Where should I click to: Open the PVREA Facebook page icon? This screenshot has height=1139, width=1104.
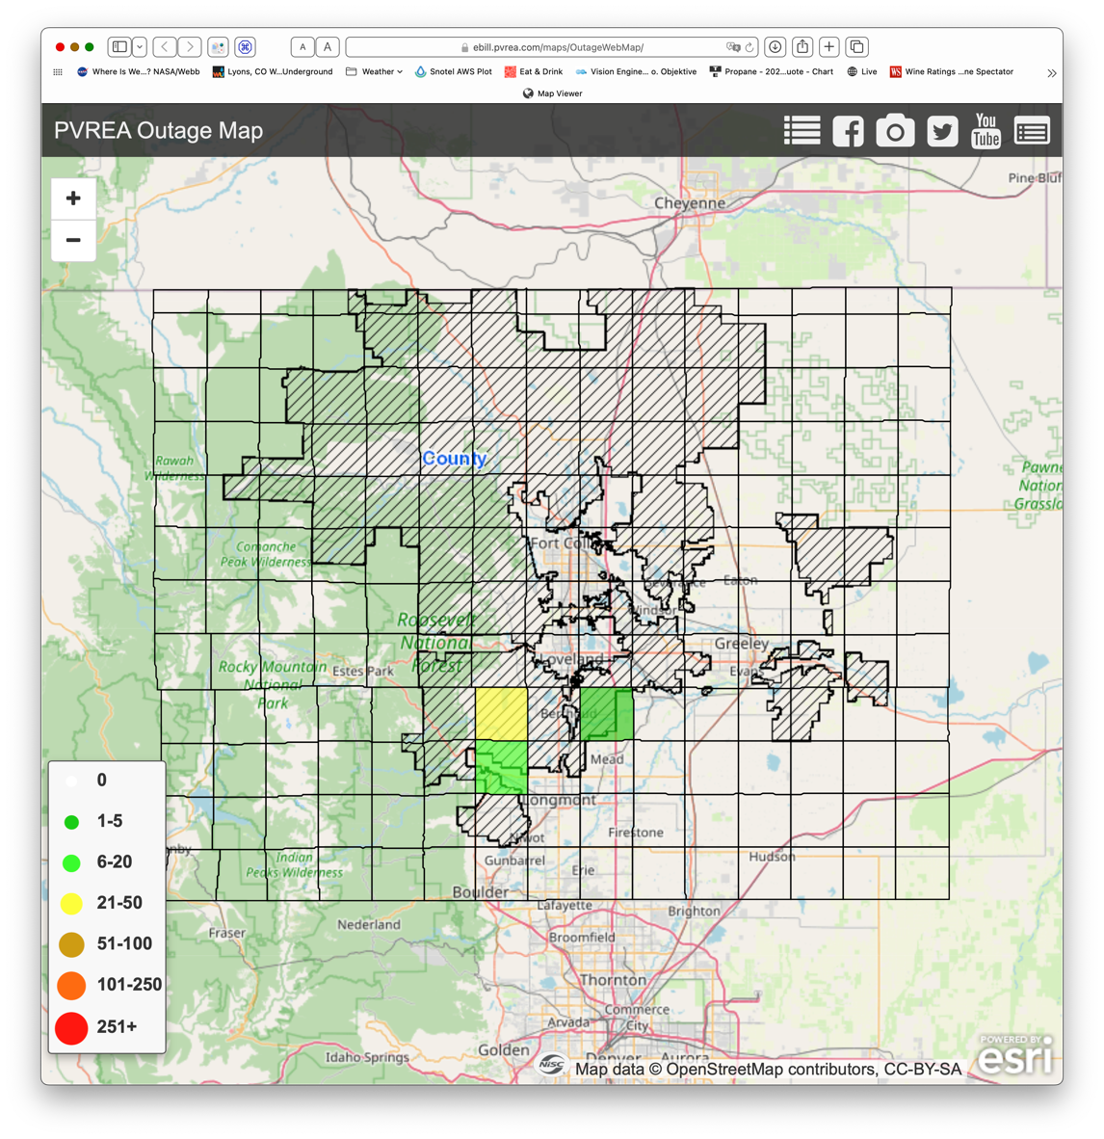coord(848,131)
